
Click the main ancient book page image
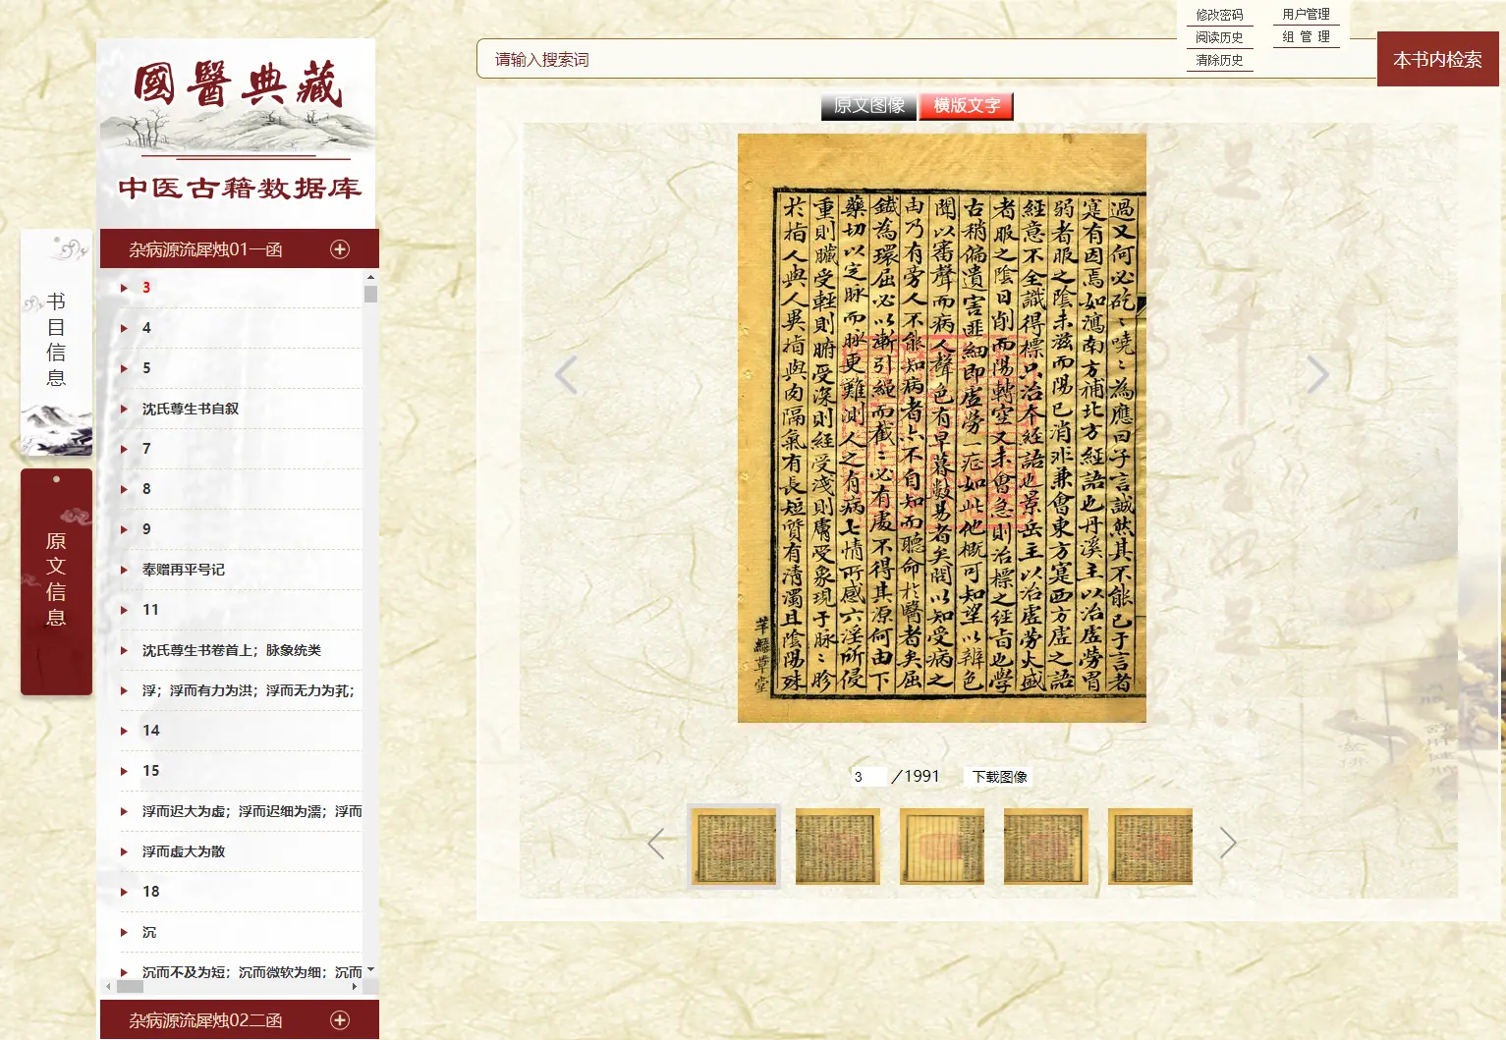pyautogui.click(x=942, y=428)
